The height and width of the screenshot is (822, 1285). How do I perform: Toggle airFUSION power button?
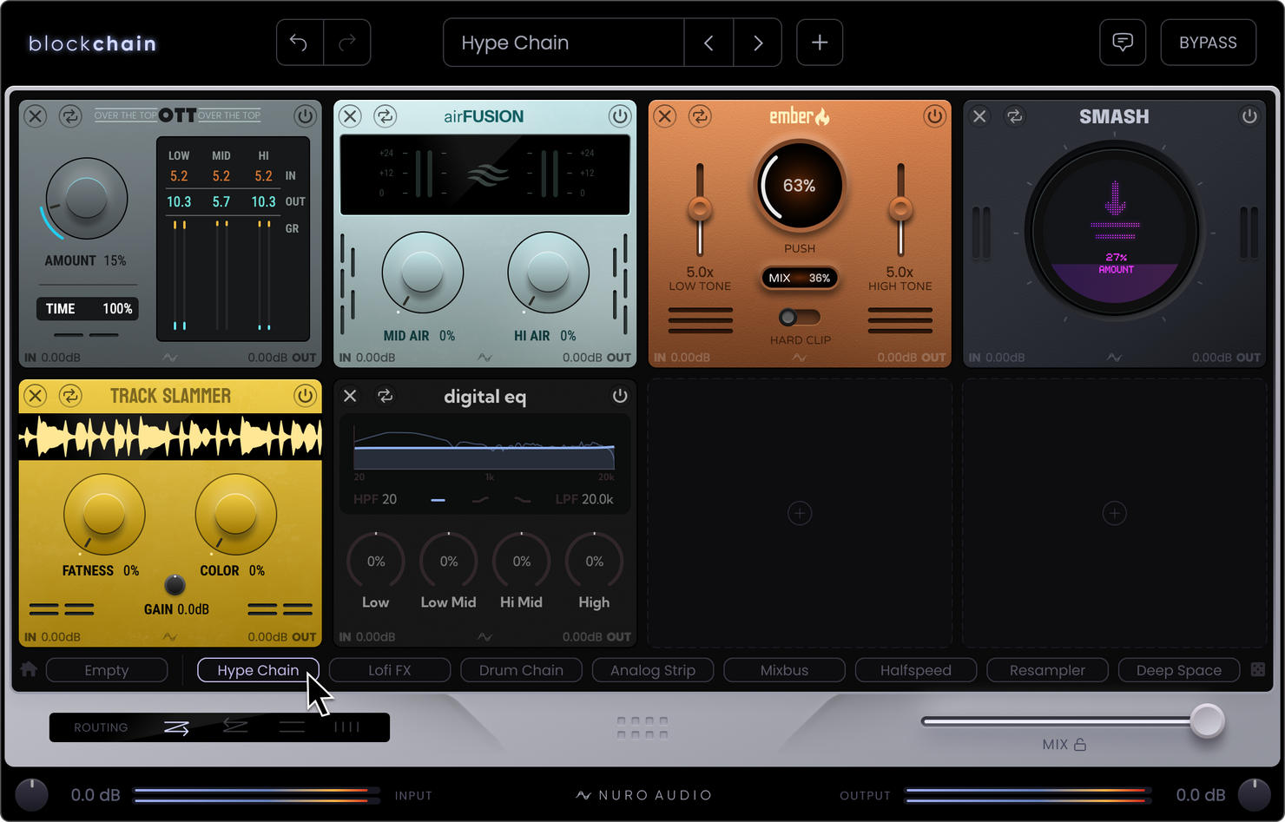(x=620, y=115)
